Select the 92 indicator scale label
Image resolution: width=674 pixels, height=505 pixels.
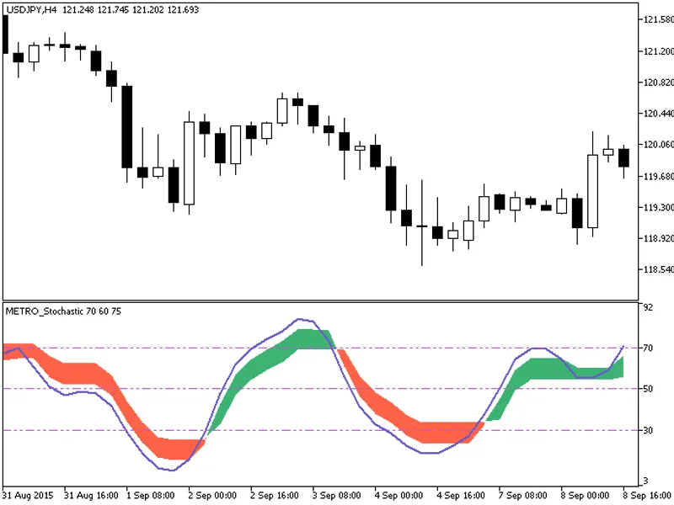coord(648,307)
